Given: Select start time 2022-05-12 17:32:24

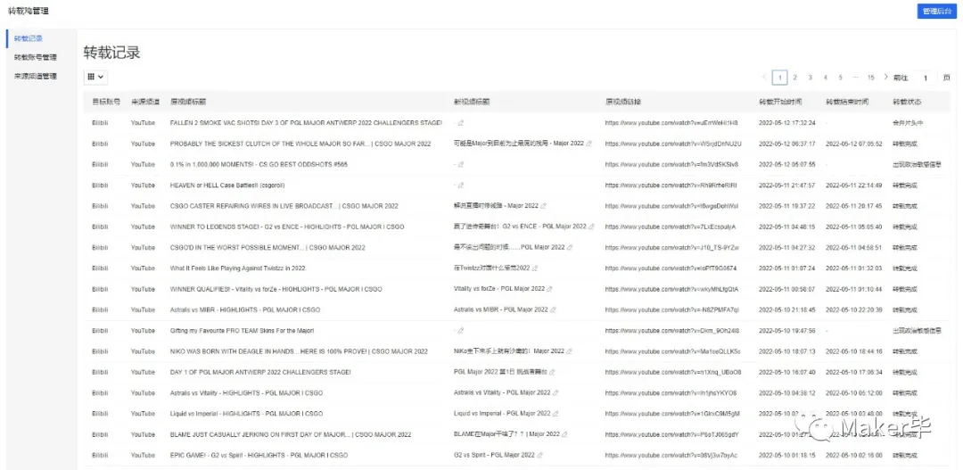Looking at the screenshot, I should tap(787, 123).
